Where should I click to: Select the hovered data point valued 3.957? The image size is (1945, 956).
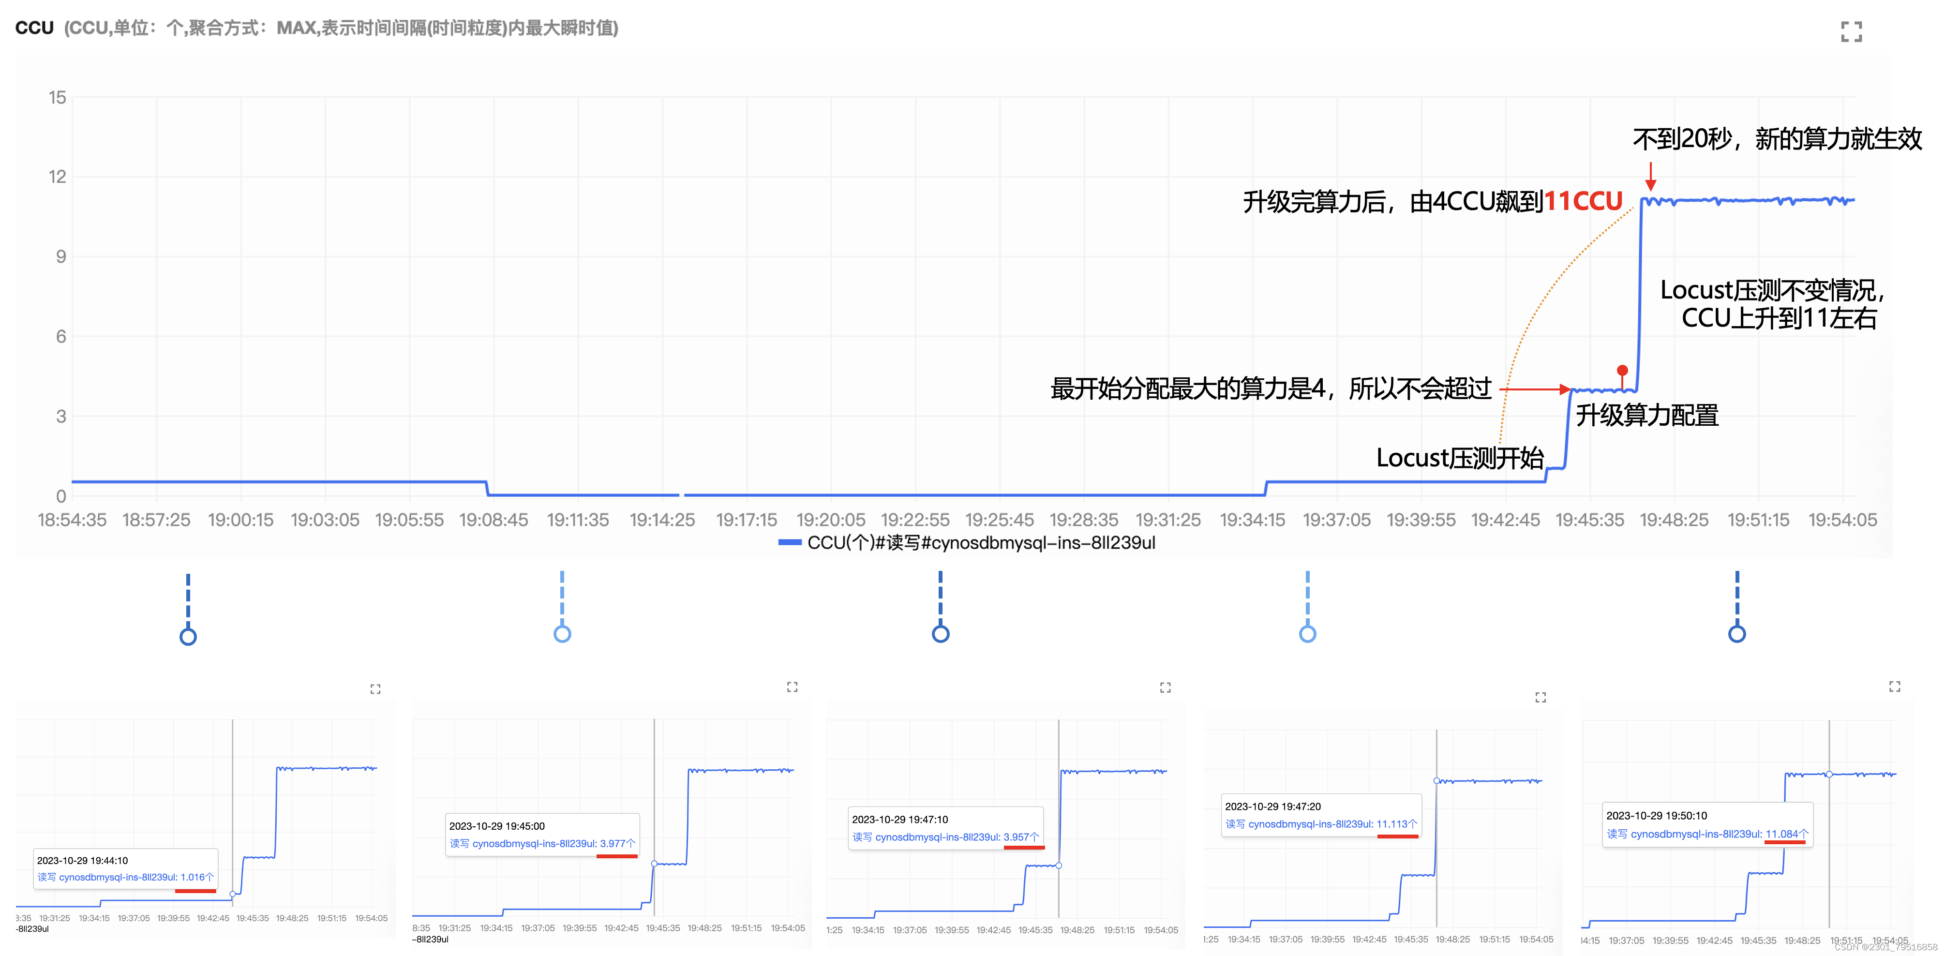(1059, 866)
